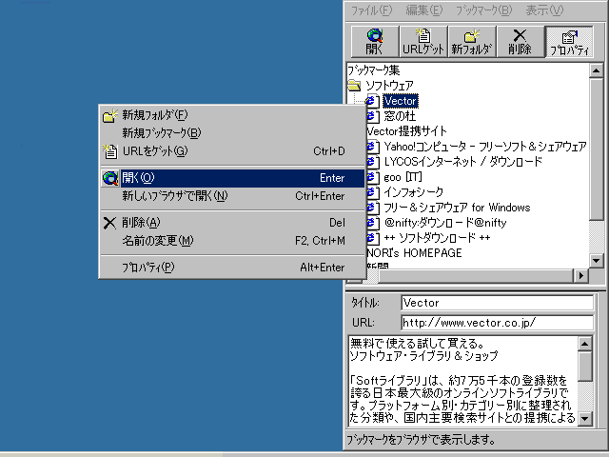Choose URLをゲット(G) in context menu
This screenshot has width=609, height=457.
(x=232, y=151)
